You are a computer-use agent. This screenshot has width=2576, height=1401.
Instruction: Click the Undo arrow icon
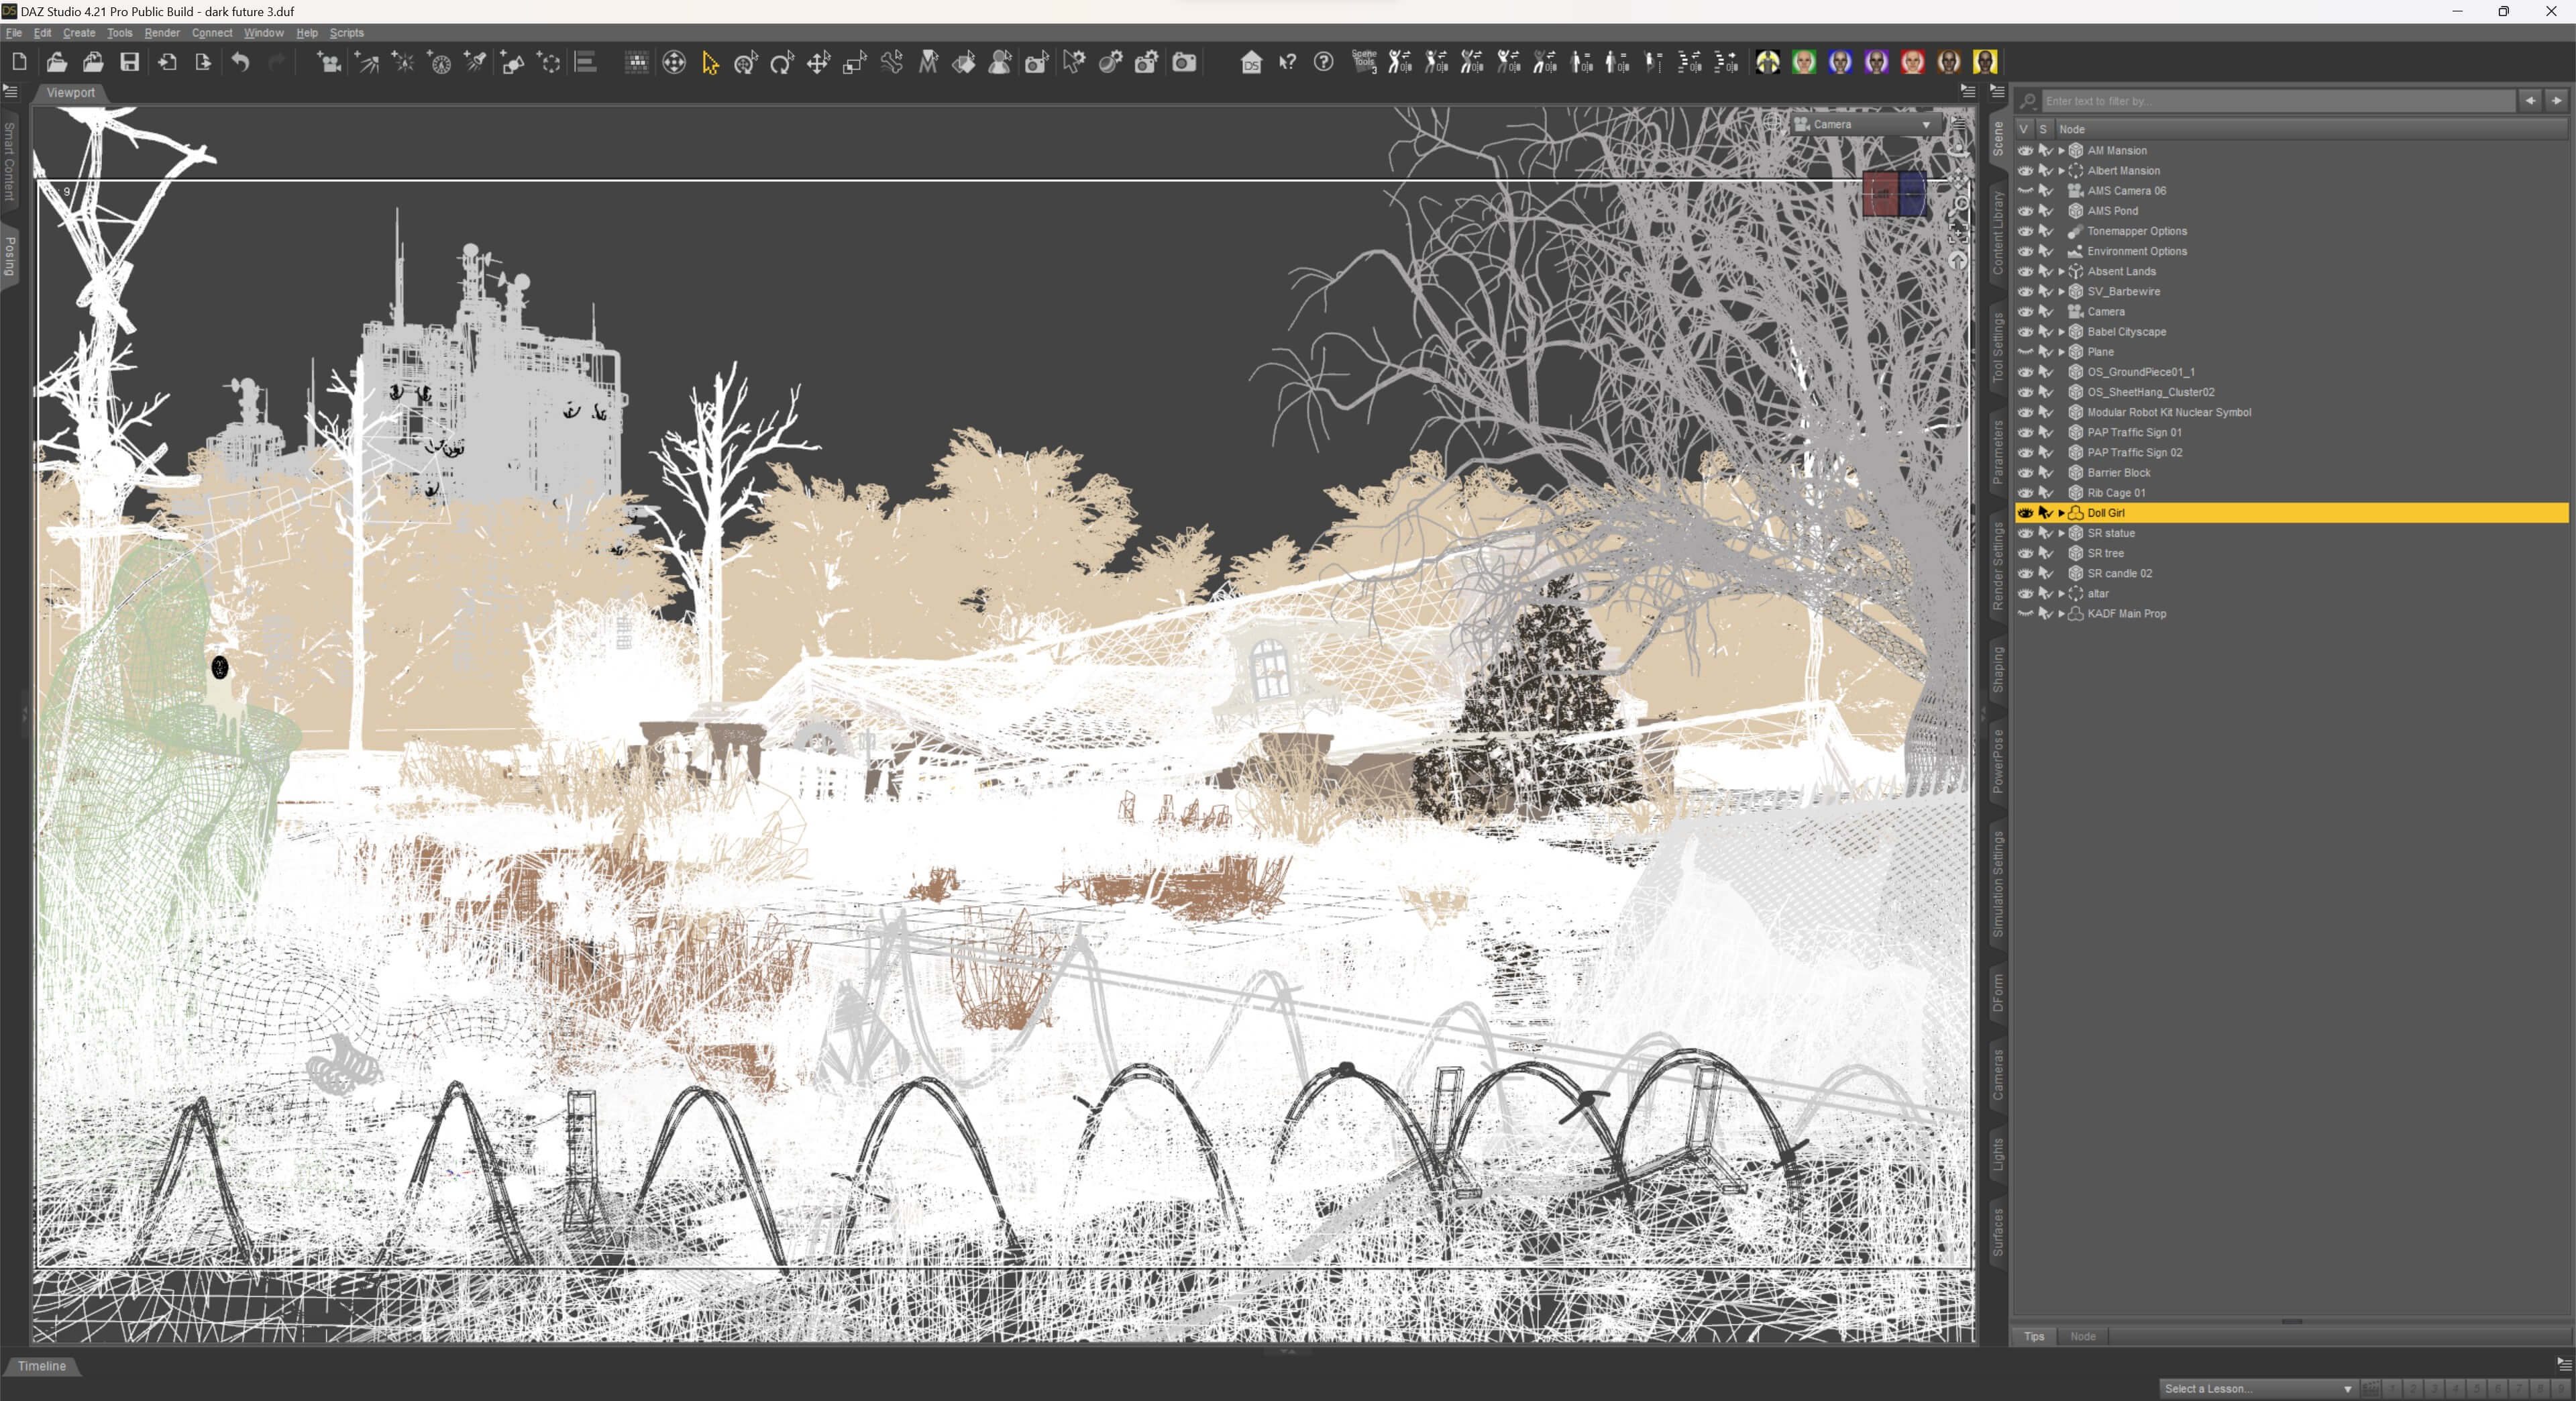[241, 62]
